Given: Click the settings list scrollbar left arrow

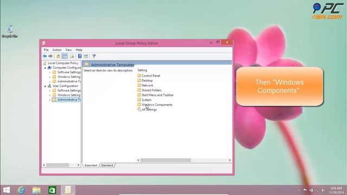Looking at the screenshot, I should coord(138,160).
